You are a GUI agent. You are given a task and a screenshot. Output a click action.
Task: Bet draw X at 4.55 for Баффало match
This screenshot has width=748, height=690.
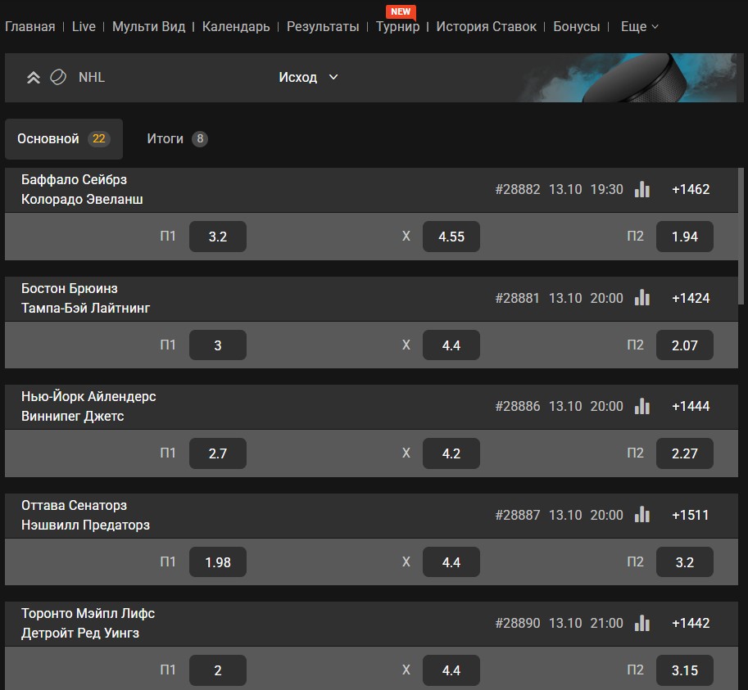pos(451,237)
